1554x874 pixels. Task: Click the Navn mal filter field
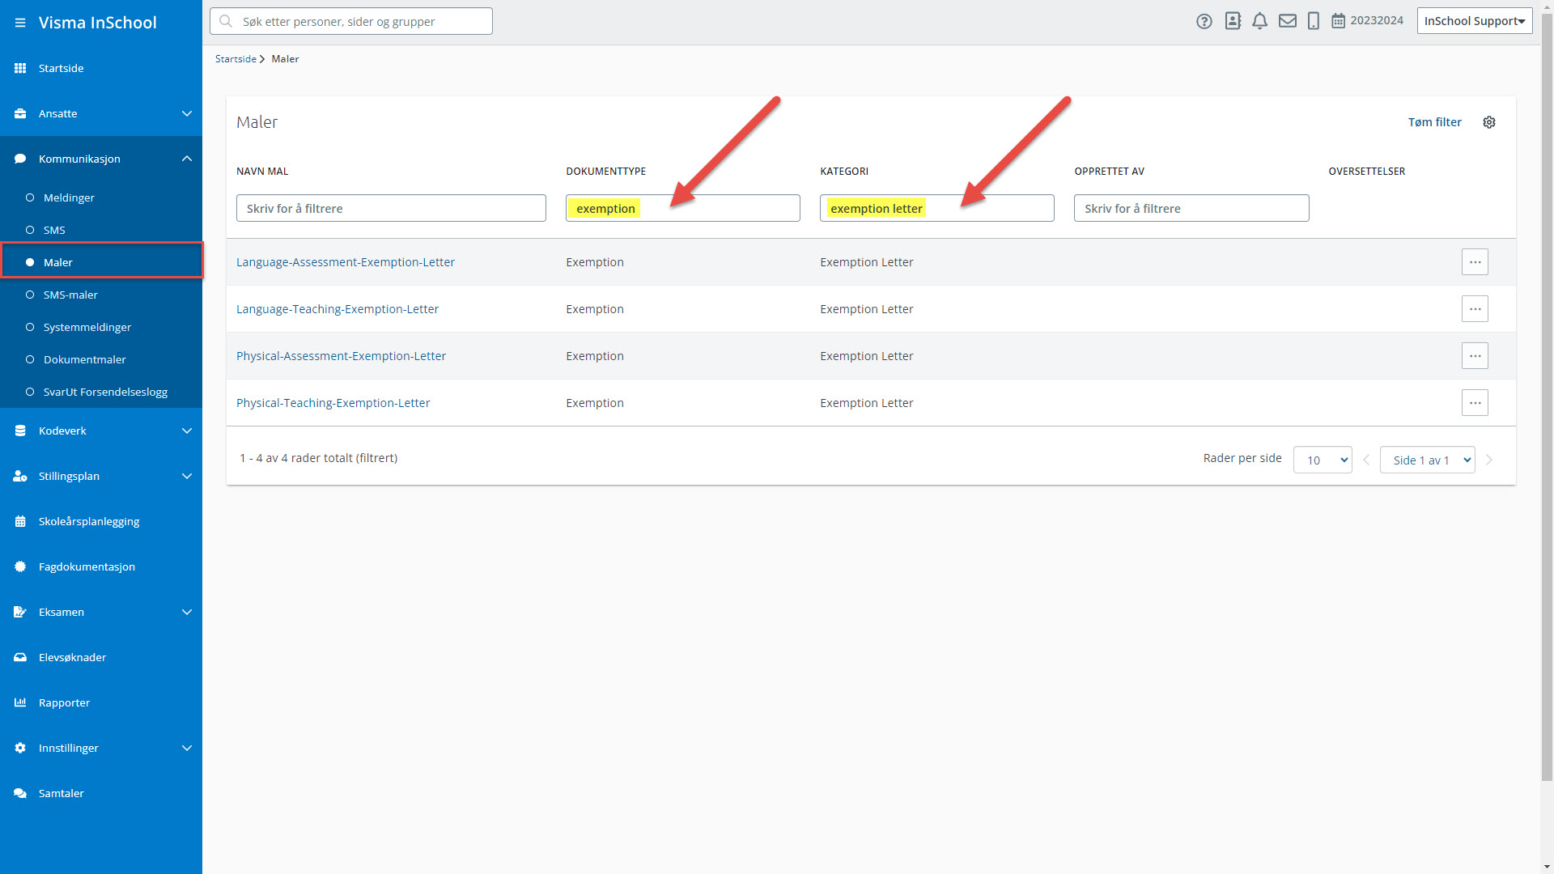[x=391, y=208]
